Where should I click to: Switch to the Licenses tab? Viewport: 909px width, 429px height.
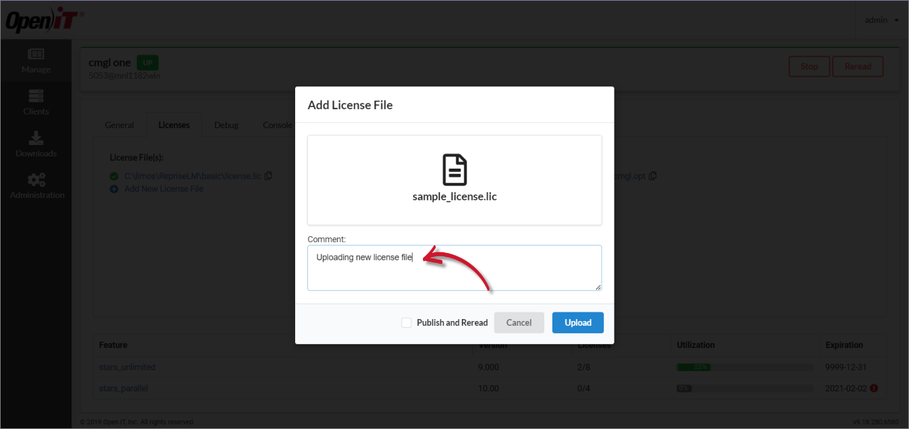click(174, 125)
